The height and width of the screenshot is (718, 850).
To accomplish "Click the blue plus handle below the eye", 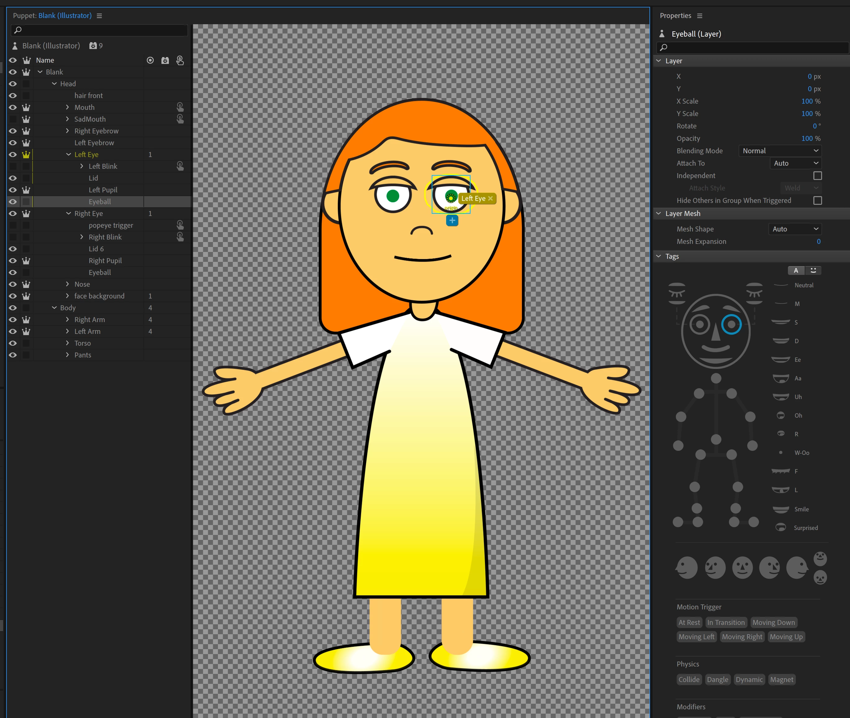I will tap(452, 221).
